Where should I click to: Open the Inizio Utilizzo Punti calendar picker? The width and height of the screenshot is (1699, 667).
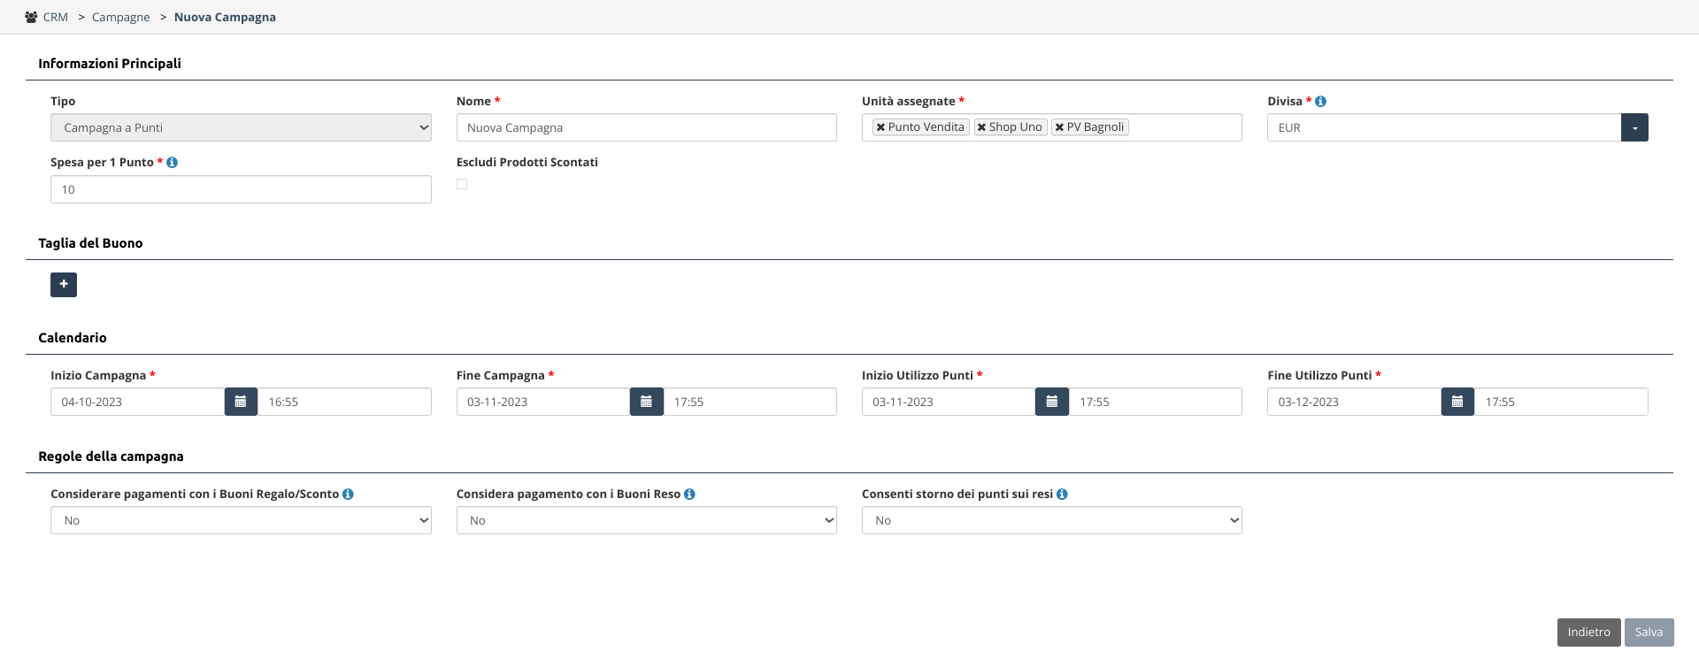(x=1051, y=402)
